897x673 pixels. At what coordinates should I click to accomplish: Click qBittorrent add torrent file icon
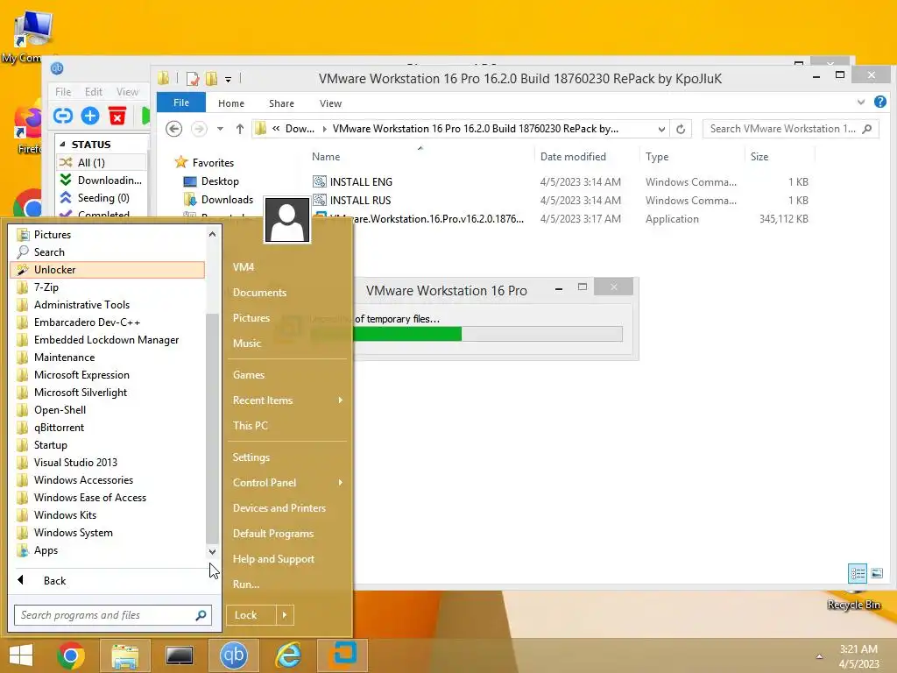tap(90, 117)
